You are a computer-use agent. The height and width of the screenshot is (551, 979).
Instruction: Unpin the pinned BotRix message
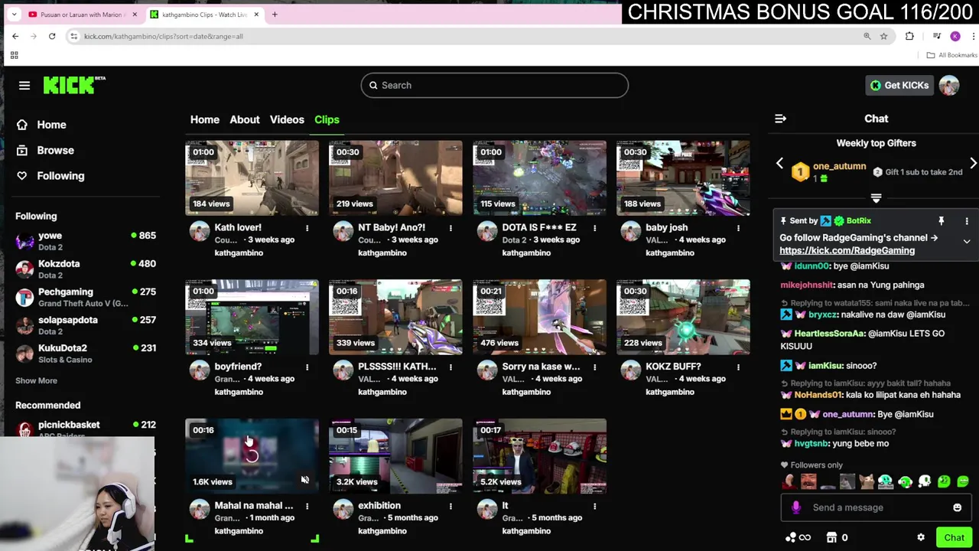tap(942, 221)
